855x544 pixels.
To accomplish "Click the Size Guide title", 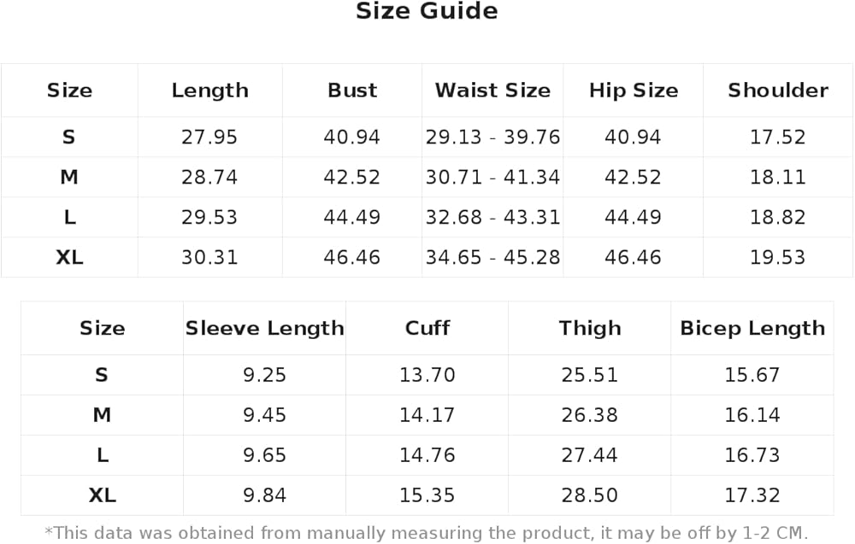I will [x=427, y=12].
